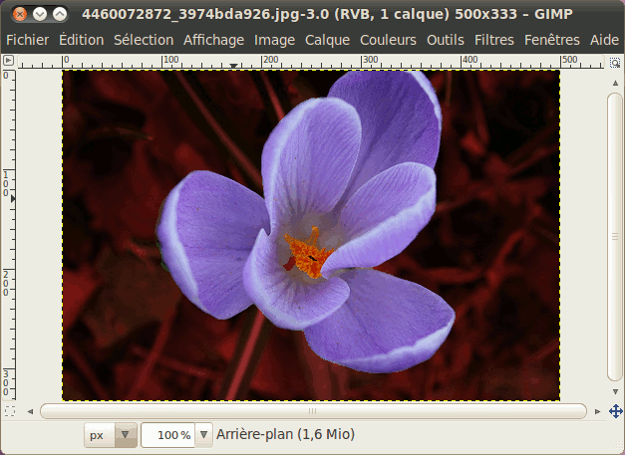The image size is (625, 455).
Task: Open the Outils menu
Action: click(x=446, y=40)
